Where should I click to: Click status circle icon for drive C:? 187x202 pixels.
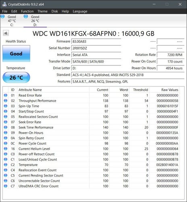click(2, 17)
